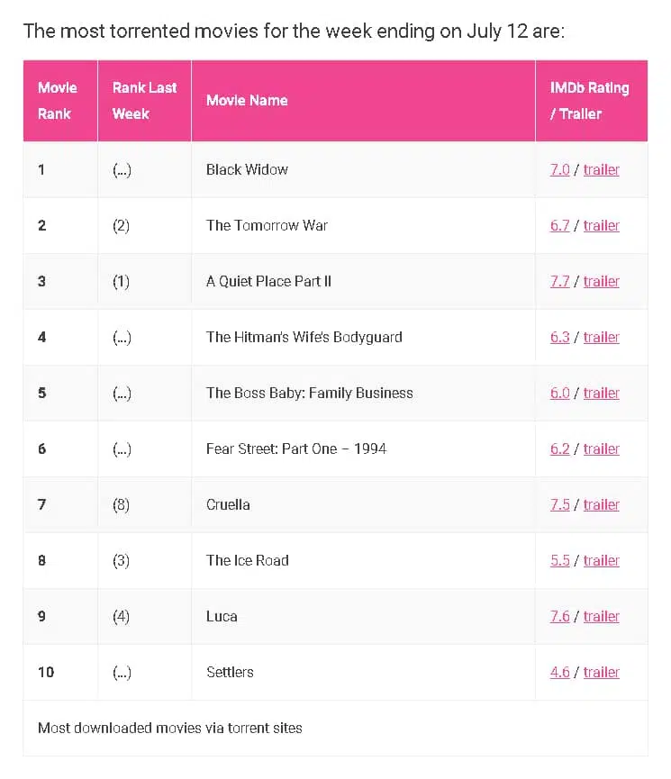The width and height of the screenshot is (671, 779).
Task: Open the trailer link for Black Widow
Action: point(602,170)
